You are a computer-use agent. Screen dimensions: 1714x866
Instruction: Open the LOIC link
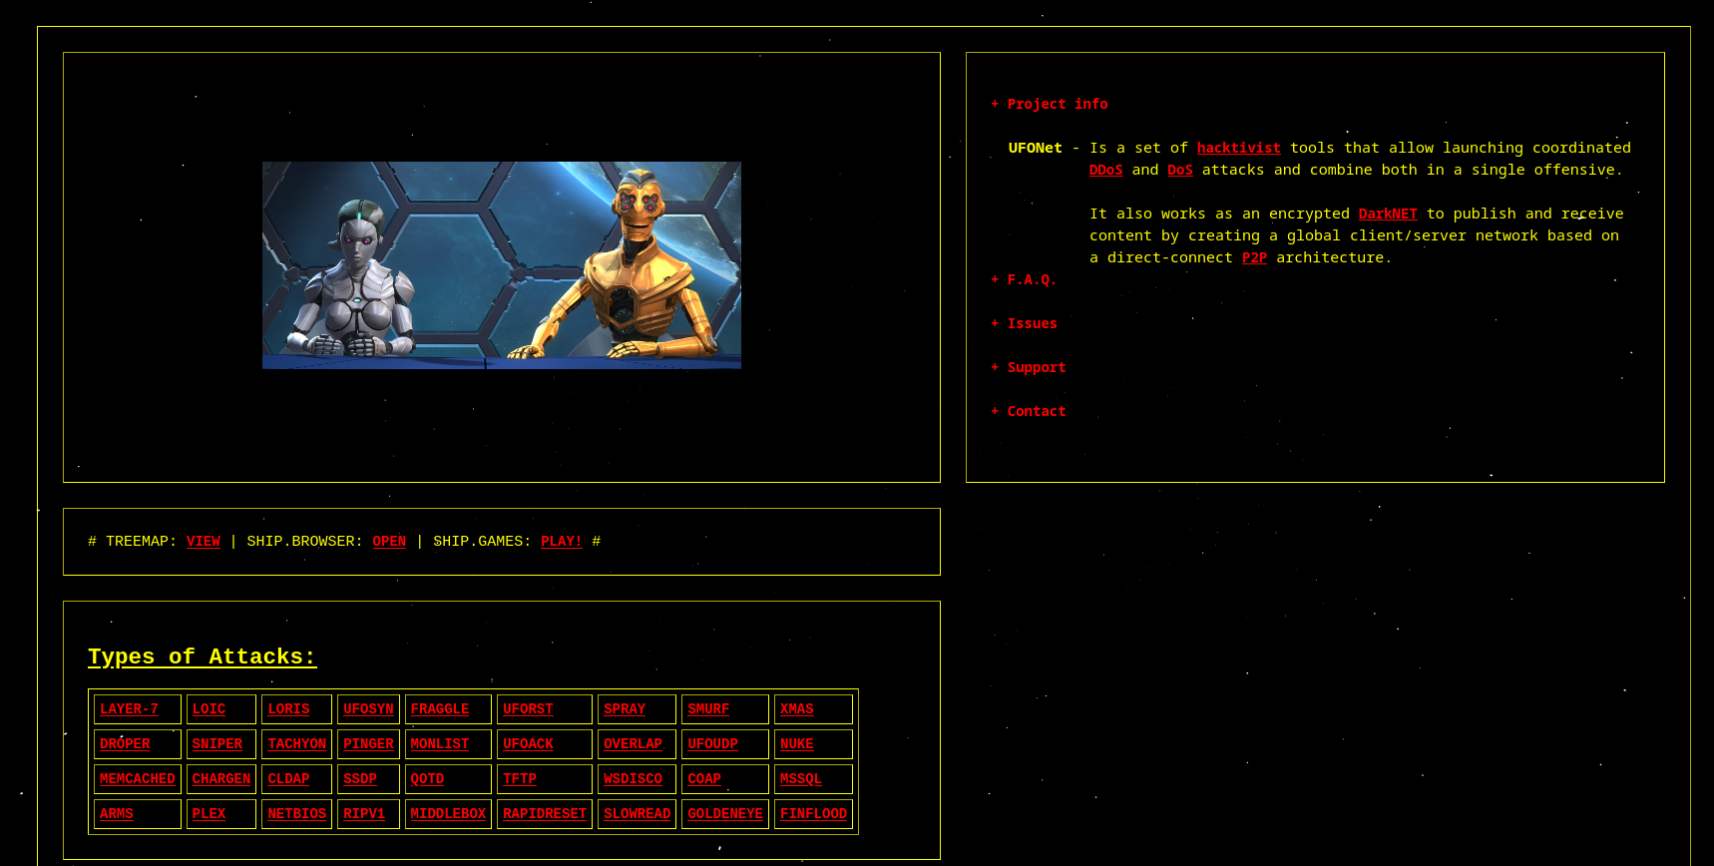click(209, 709)
